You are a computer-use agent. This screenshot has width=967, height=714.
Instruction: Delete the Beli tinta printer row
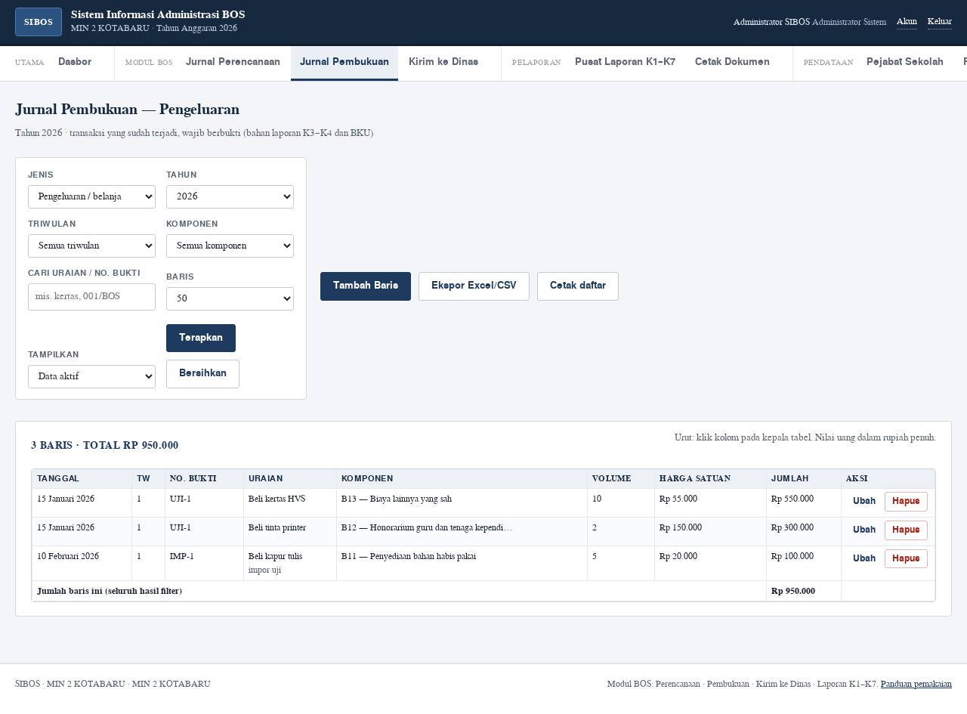click(x=906, y=530)
